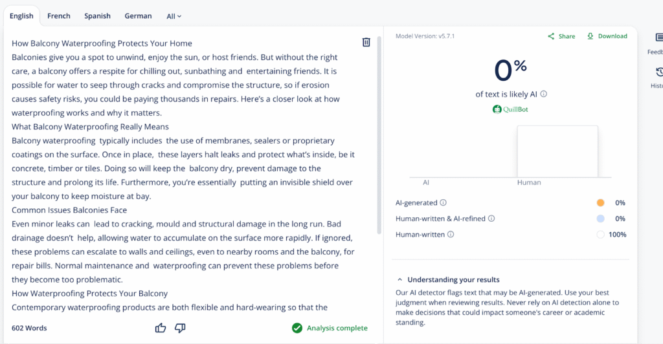
Task: Select the German language tab
Action: point(138,16)
